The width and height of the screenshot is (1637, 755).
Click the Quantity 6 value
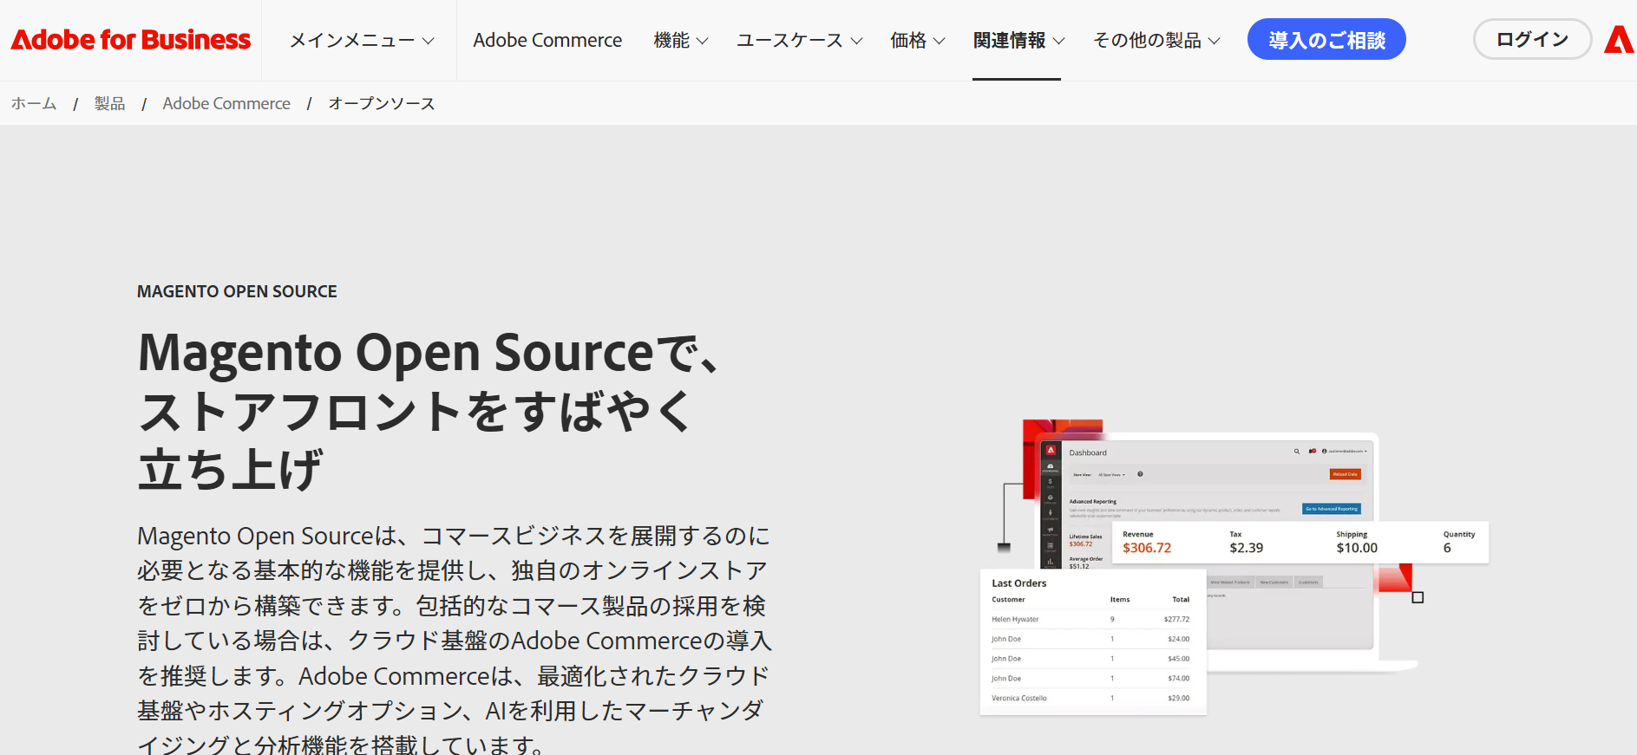[x=1447, y=548]
